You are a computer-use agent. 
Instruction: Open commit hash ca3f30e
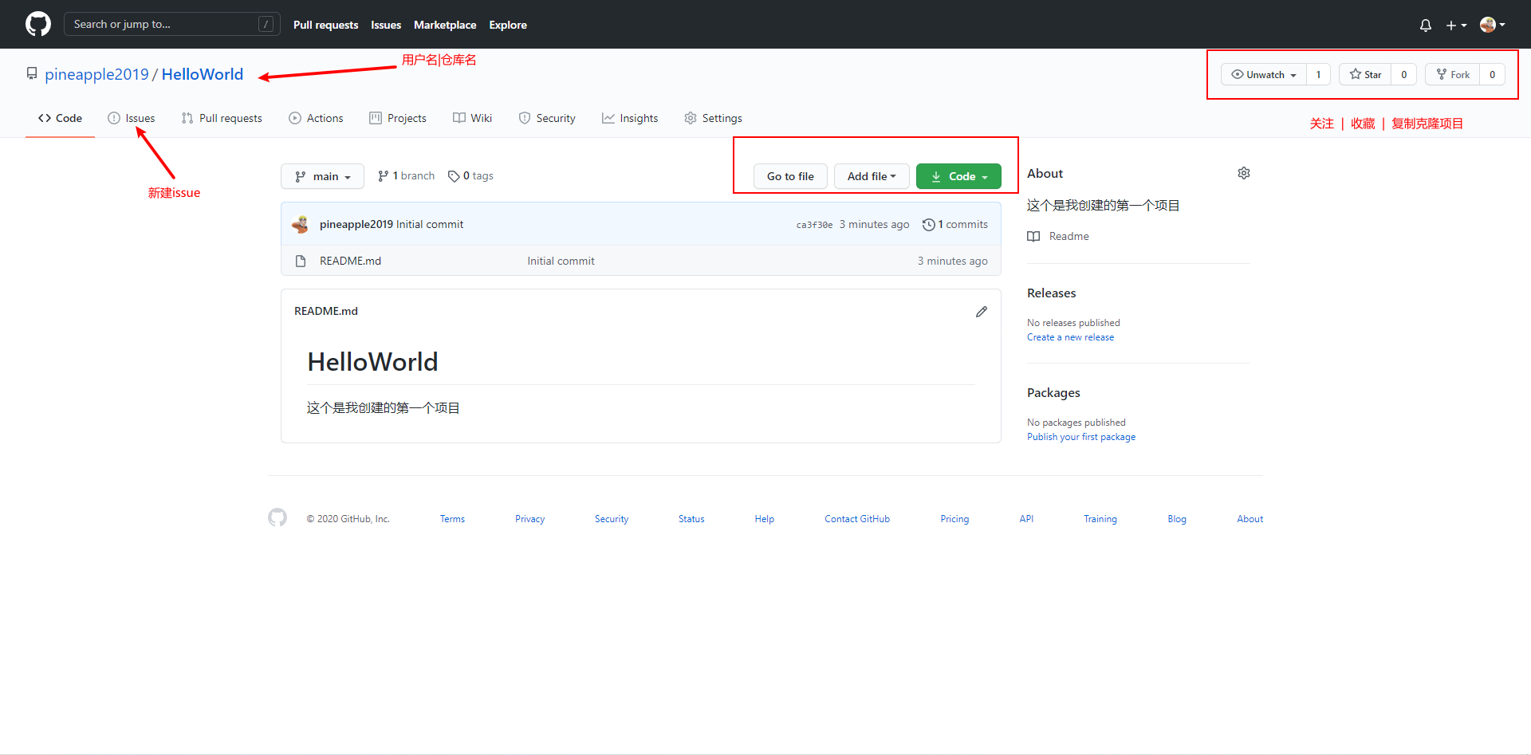click(814, 225)
